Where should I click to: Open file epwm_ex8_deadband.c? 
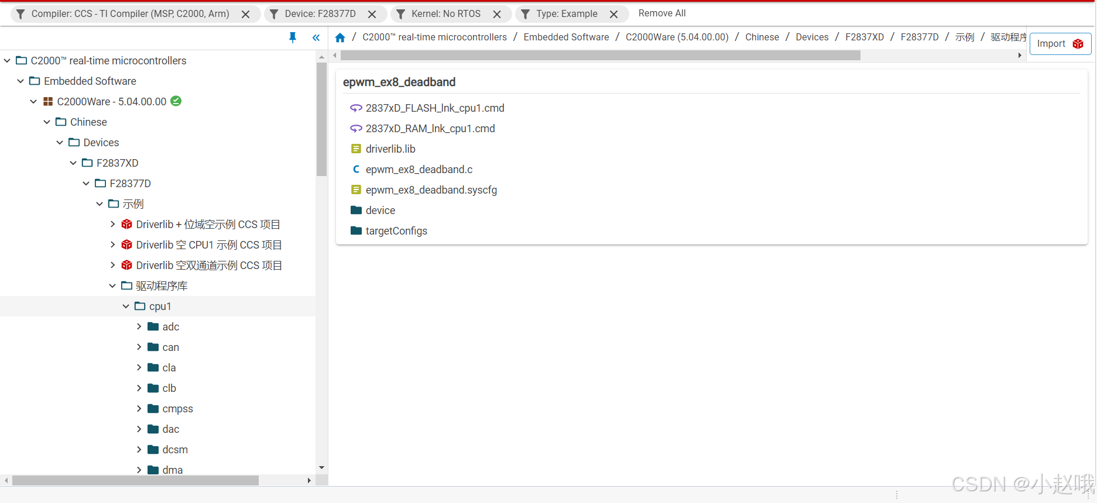click(419, 170)
